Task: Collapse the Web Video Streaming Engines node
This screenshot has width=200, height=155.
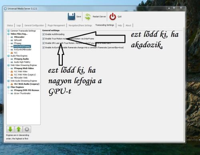Action: [8, 65]
